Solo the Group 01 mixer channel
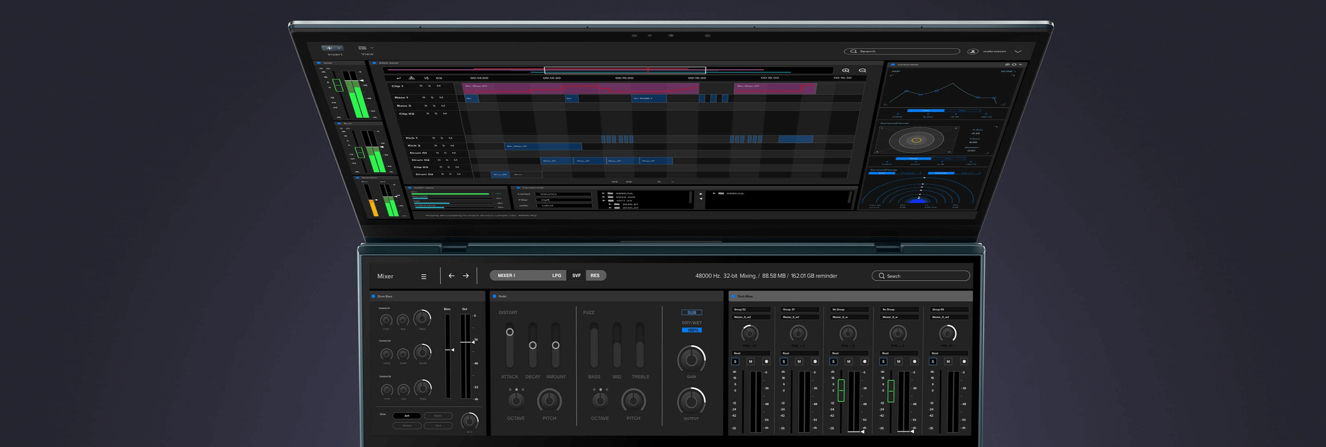Screen dimensions: 1326x447 pos(784,362)
